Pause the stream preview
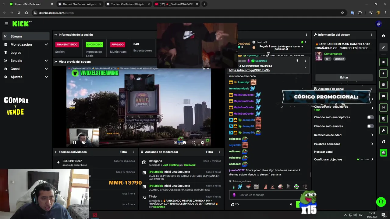Viewport: 390px width, 219px height. point(75,142)
